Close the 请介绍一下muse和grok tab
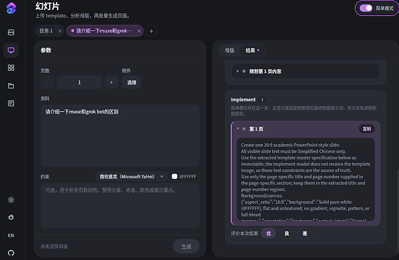 [x=139, y=31]
